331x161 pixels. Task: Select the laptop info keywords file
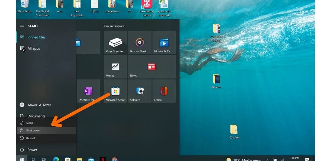click(164, 9)
